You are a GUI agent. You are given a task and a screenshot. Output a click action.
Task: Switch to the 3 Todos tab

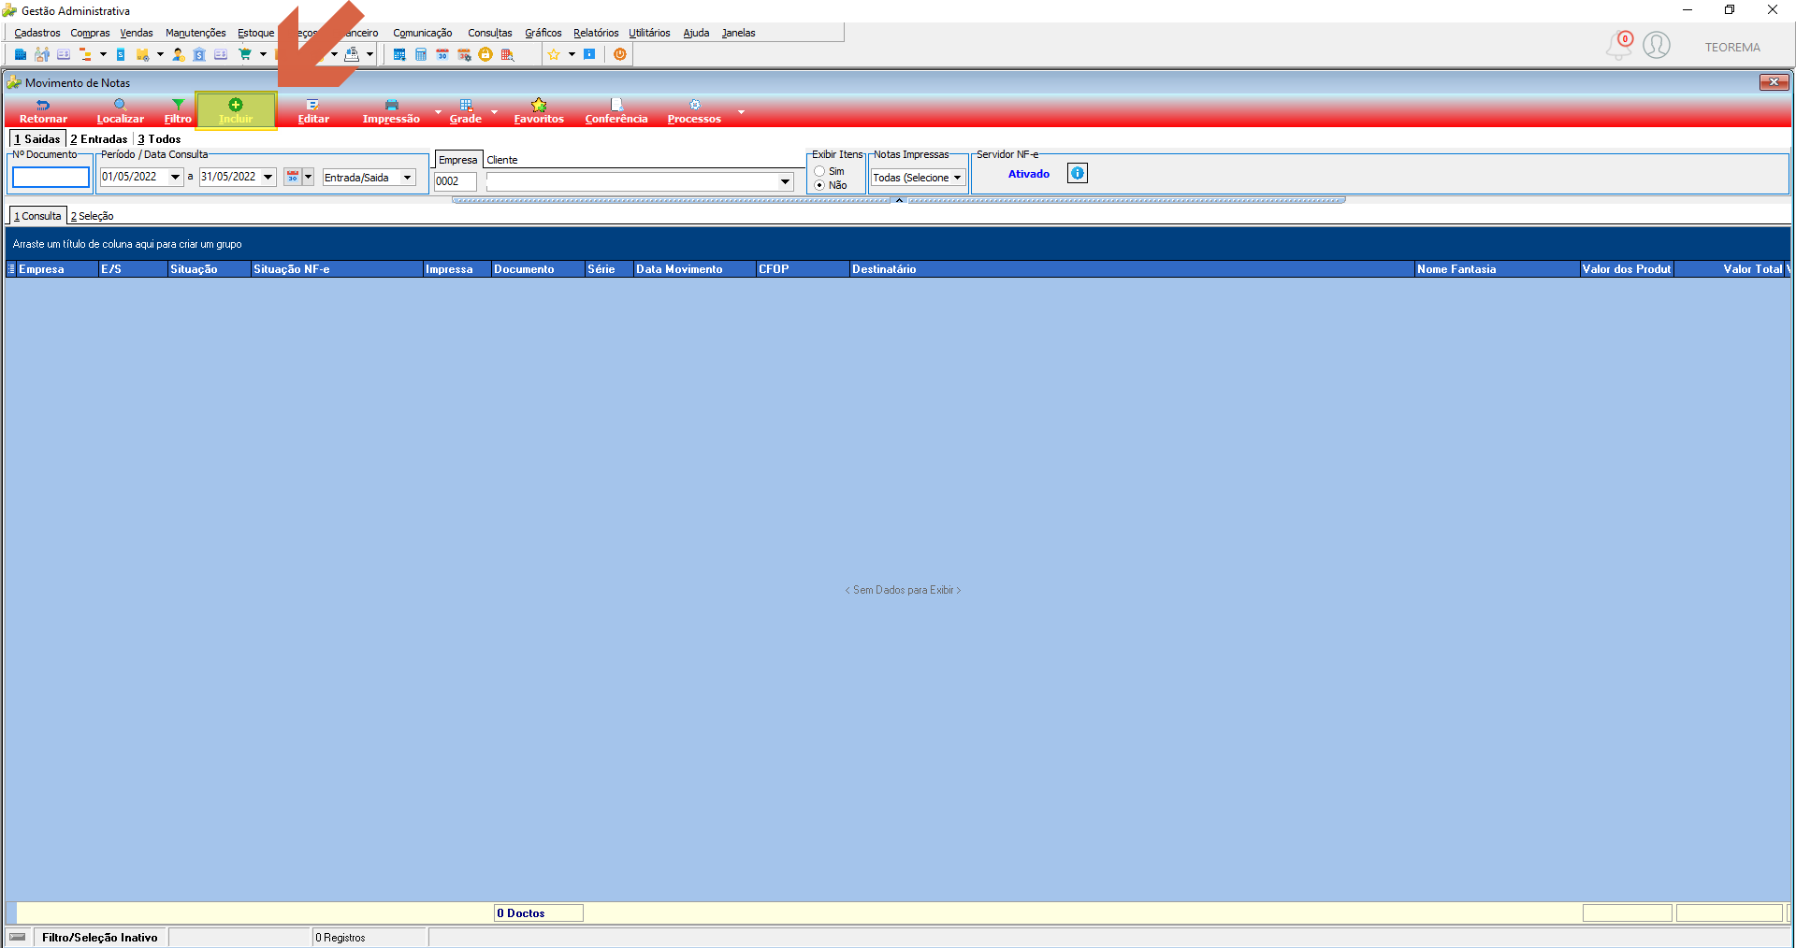coord(160,139)
